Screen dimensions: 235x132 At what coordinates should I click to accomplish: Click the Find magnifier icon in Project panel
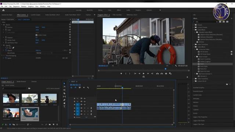(46, 125)
